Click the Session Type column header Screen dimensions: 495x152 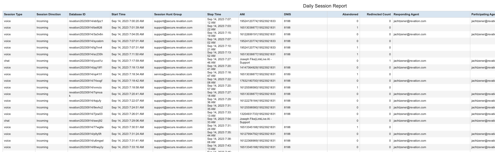(x=13, y=15)
